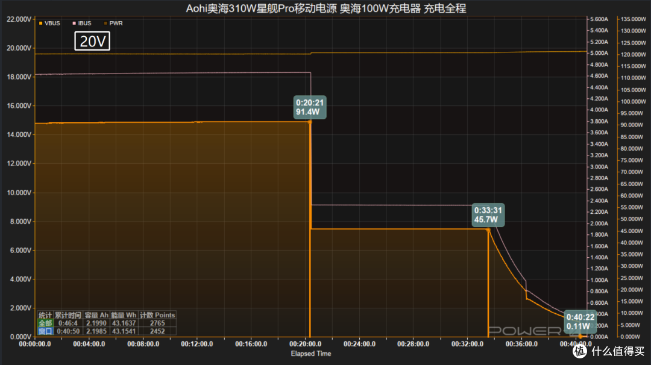Toggle the IBUS legend entry

pyautogui.click(x=82, y=23)
